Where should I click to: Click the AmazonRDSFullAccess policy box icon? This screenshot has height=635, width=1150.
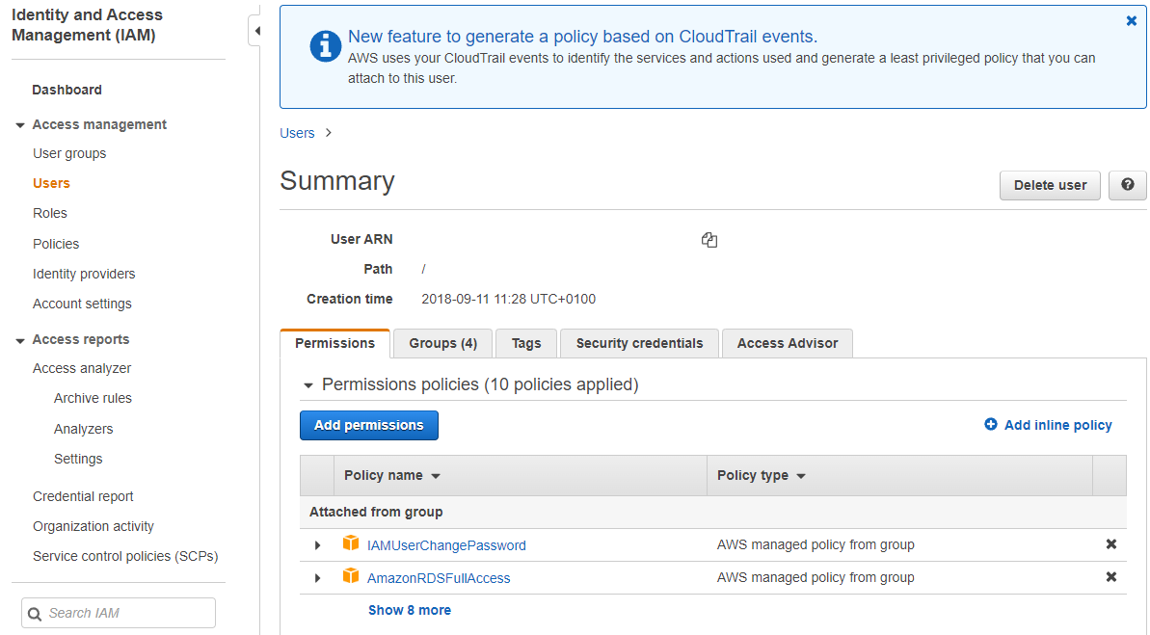click(x=351, y=577)
